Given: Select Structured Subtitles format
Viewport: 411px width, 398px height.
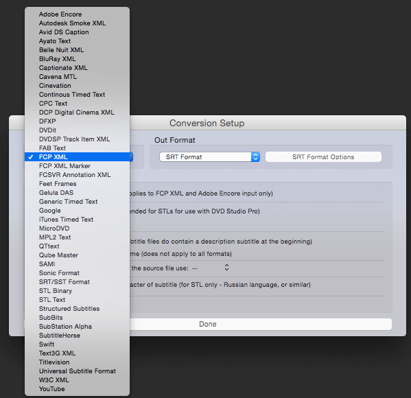Looking at the screenshot, I should [x=77, y=308].
